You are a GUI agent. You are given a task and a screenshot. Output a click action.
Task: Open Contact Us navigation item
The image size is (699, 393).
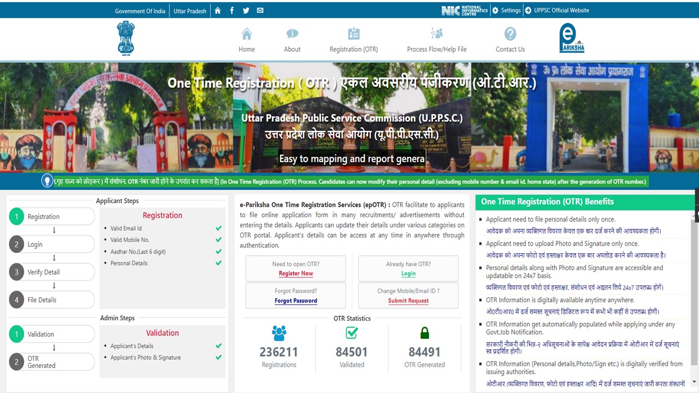[x=510, y=41]
